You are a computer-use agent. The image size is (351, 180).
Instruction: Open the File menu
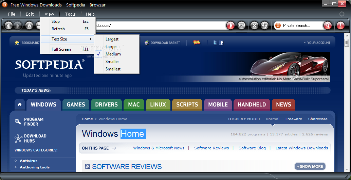pos(12,14)
